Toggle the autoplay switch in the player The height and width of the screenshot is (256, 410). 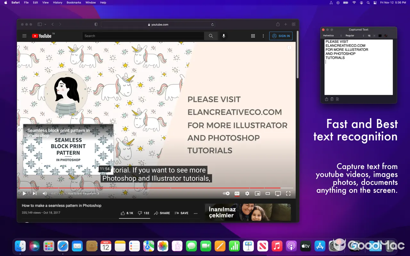226,193
